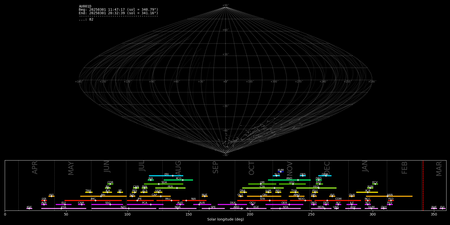This screenshot has width=450, height=225.
Task: Click the JUN month label
Action: point(107,166)
